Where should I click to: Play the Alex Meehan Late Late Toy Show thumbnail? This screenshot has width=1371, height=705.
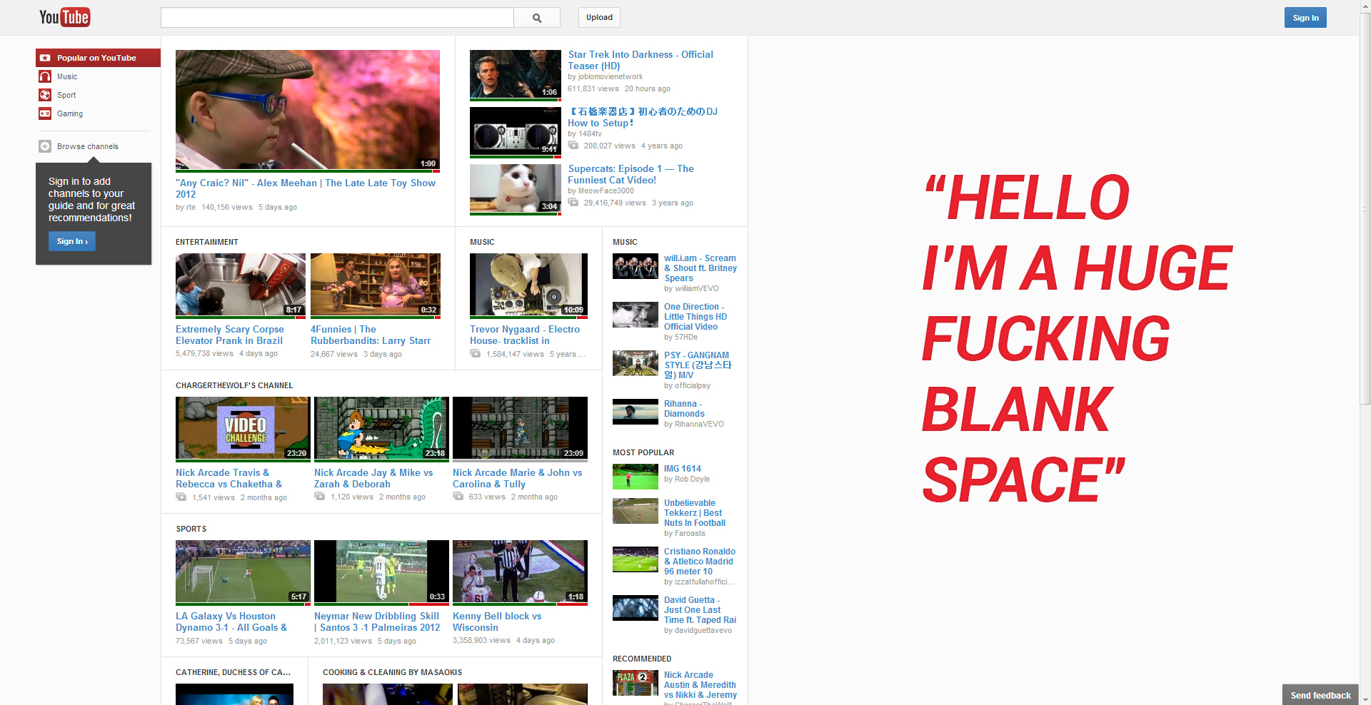click(x=308, y=111)
